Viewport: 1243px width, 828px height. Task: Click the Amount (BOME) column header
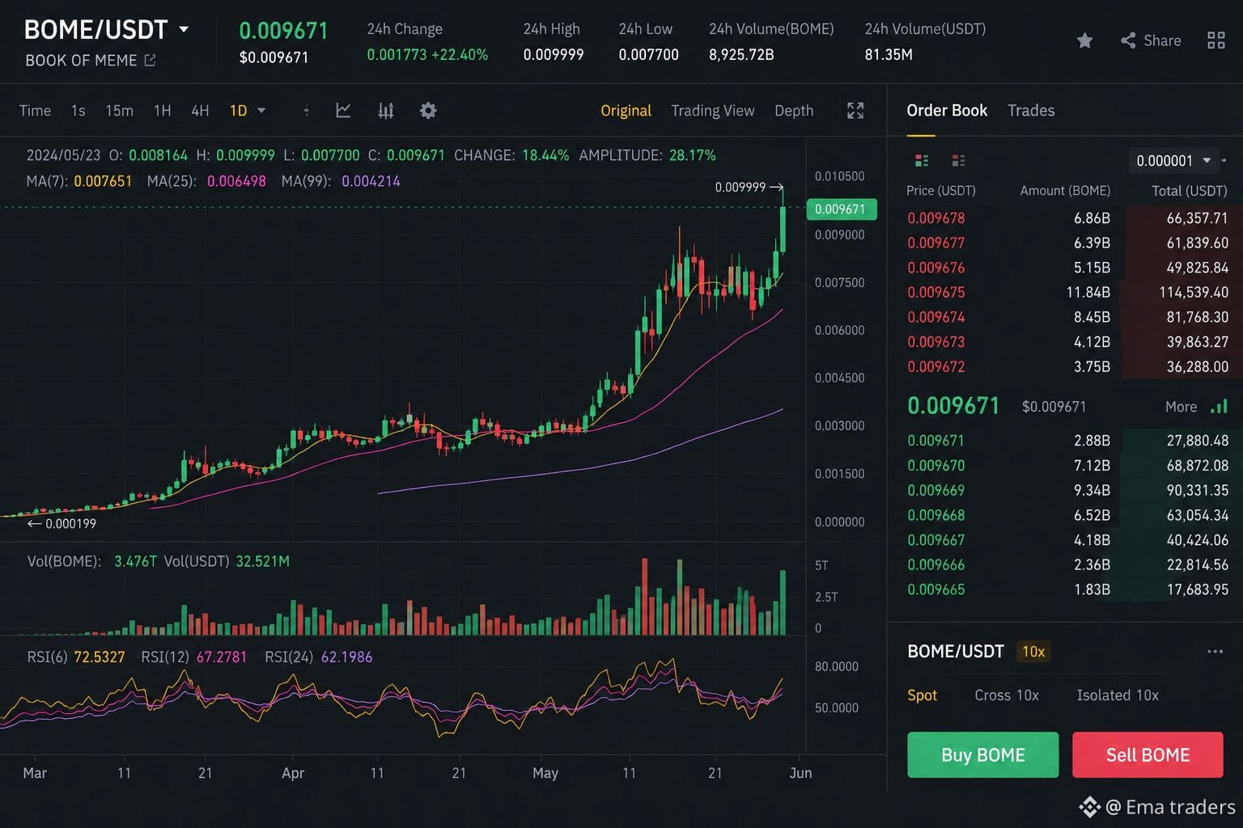pyautogui.click(x=1065, y=191)
